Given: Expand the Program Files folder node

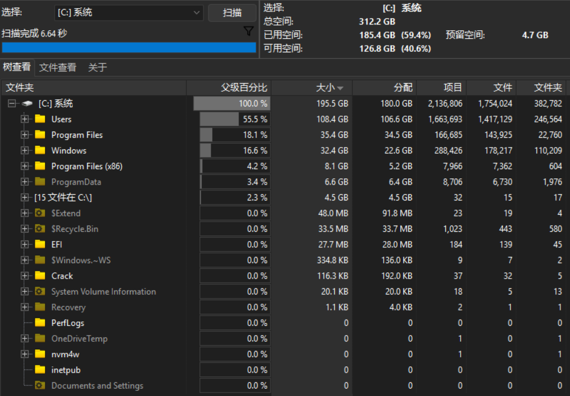Looking at the screenshot, I should click(x=24, y=134).
